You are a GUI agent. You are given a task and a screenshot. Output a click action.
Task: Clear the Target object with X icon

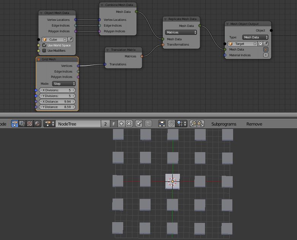coord(255,44)
